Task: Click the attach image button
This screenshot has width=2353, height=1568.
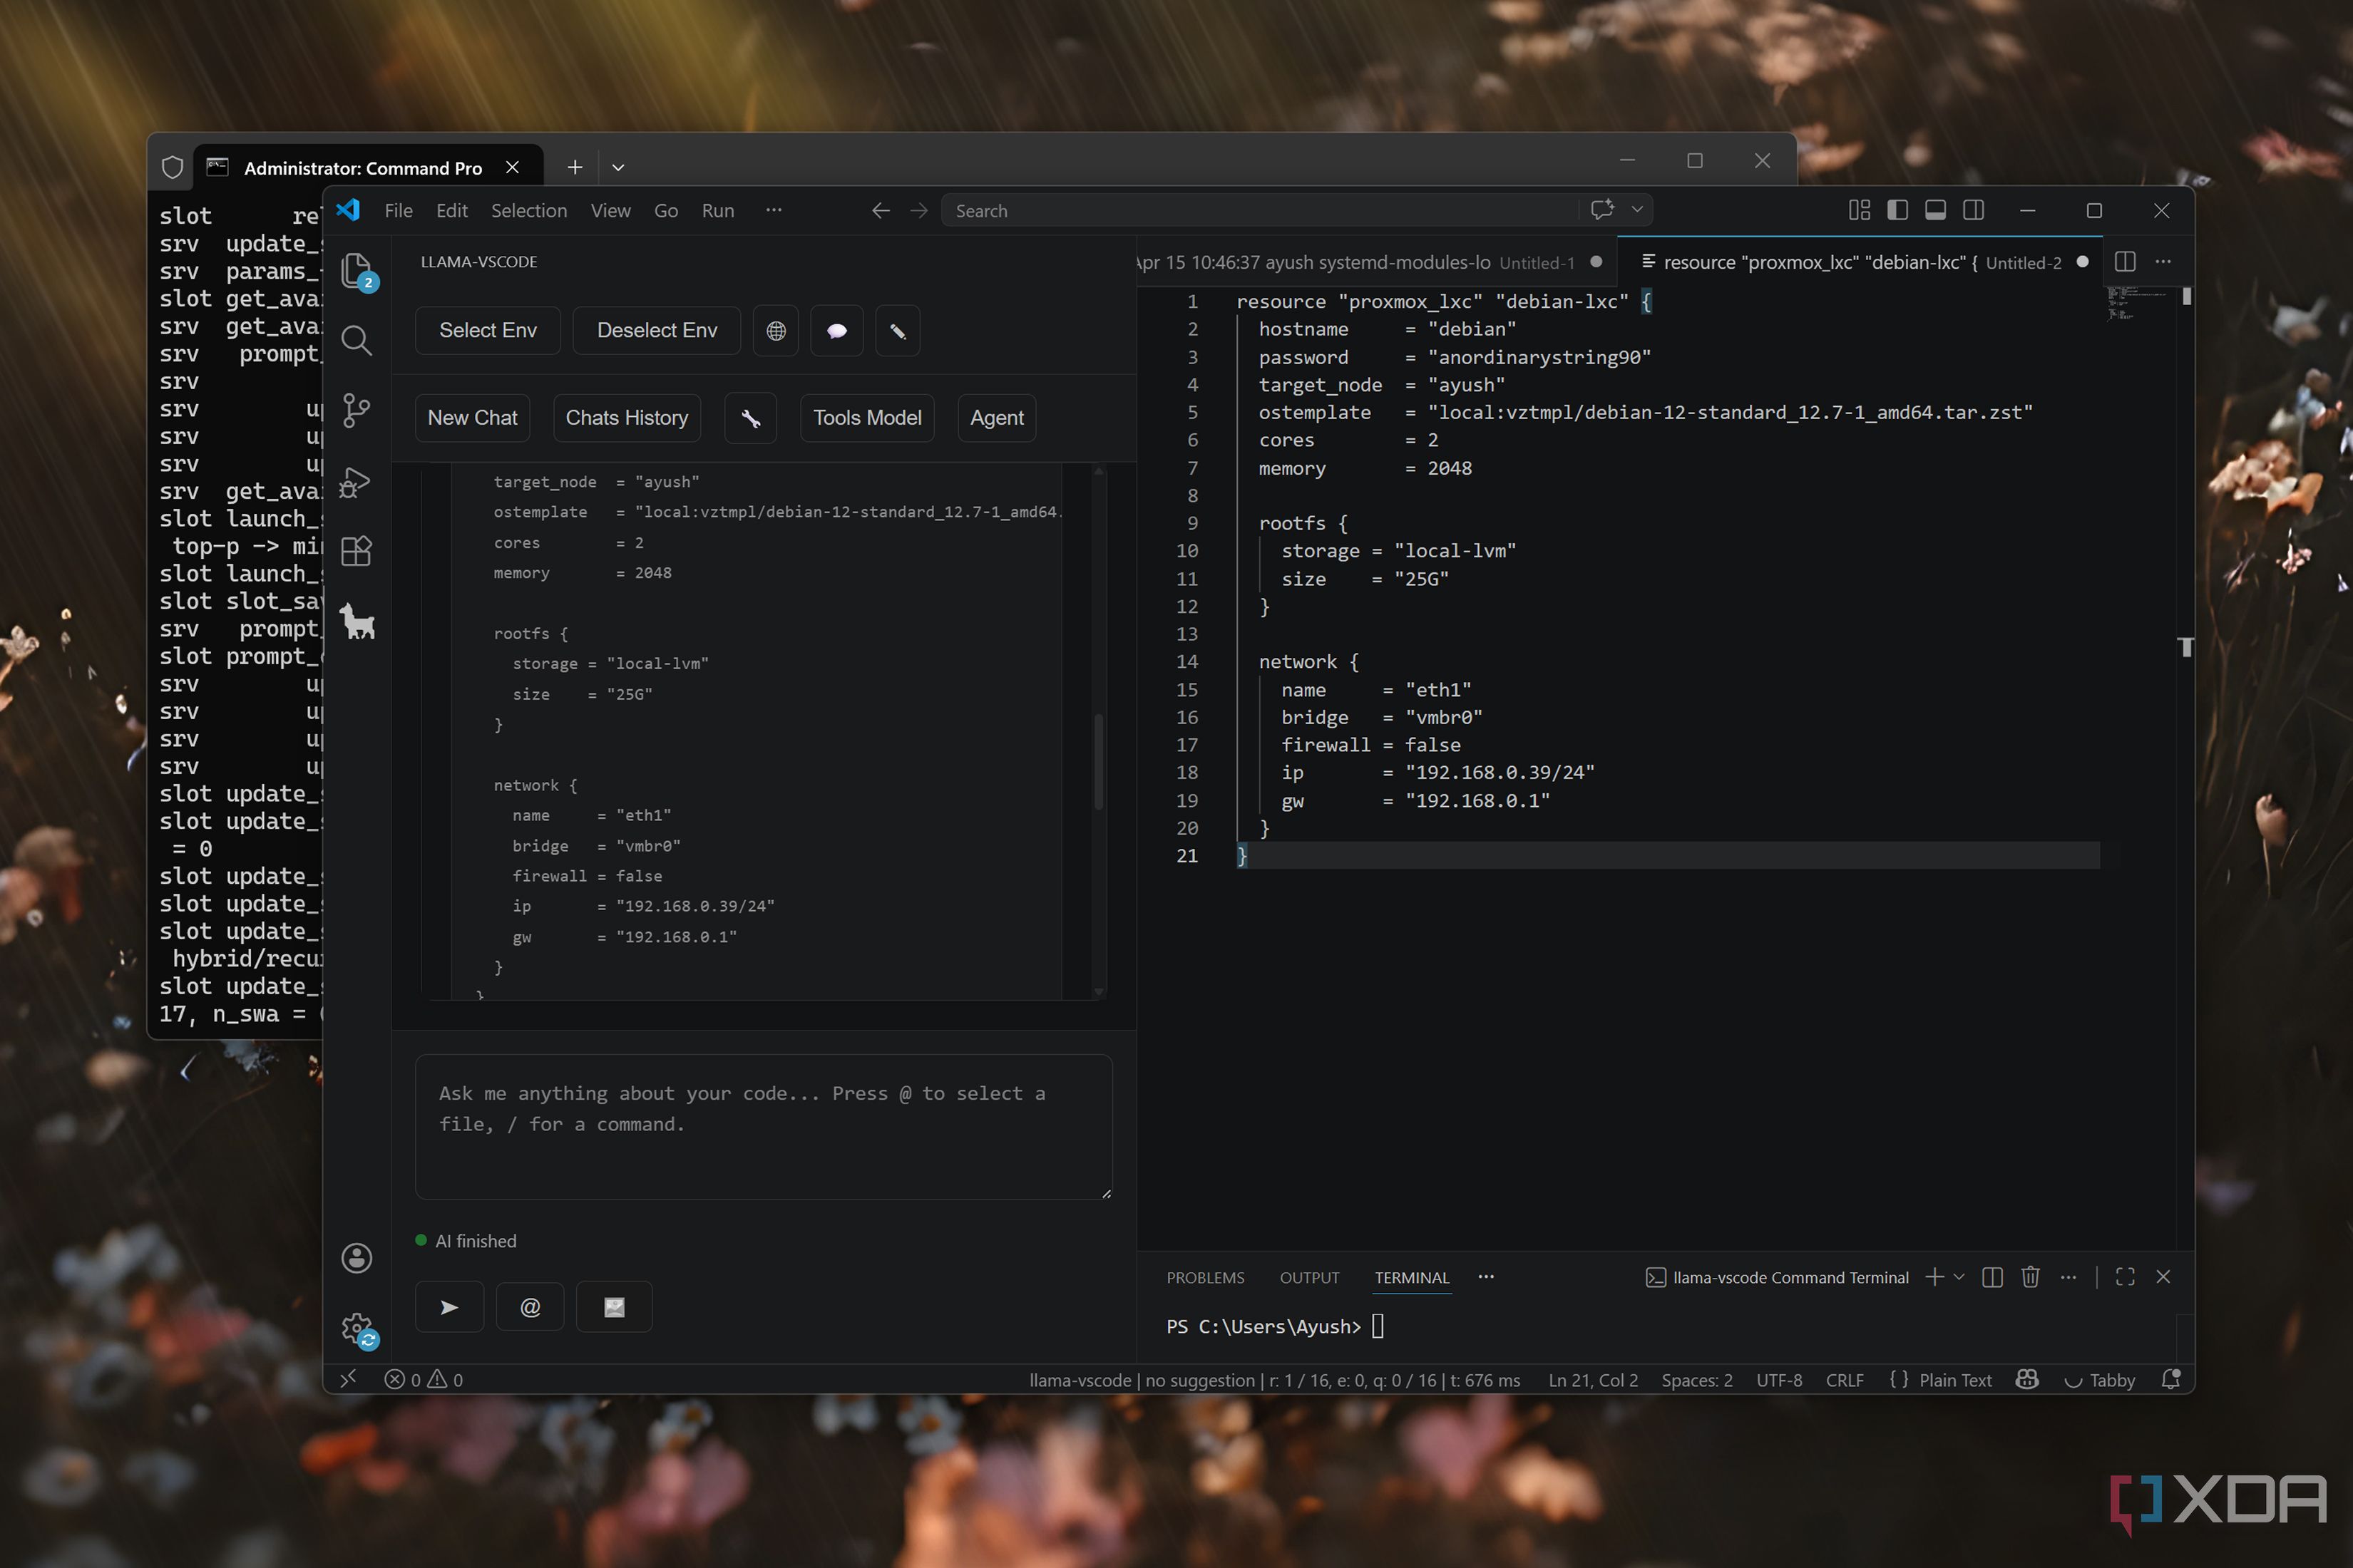Action: (x=614, y=1307)
